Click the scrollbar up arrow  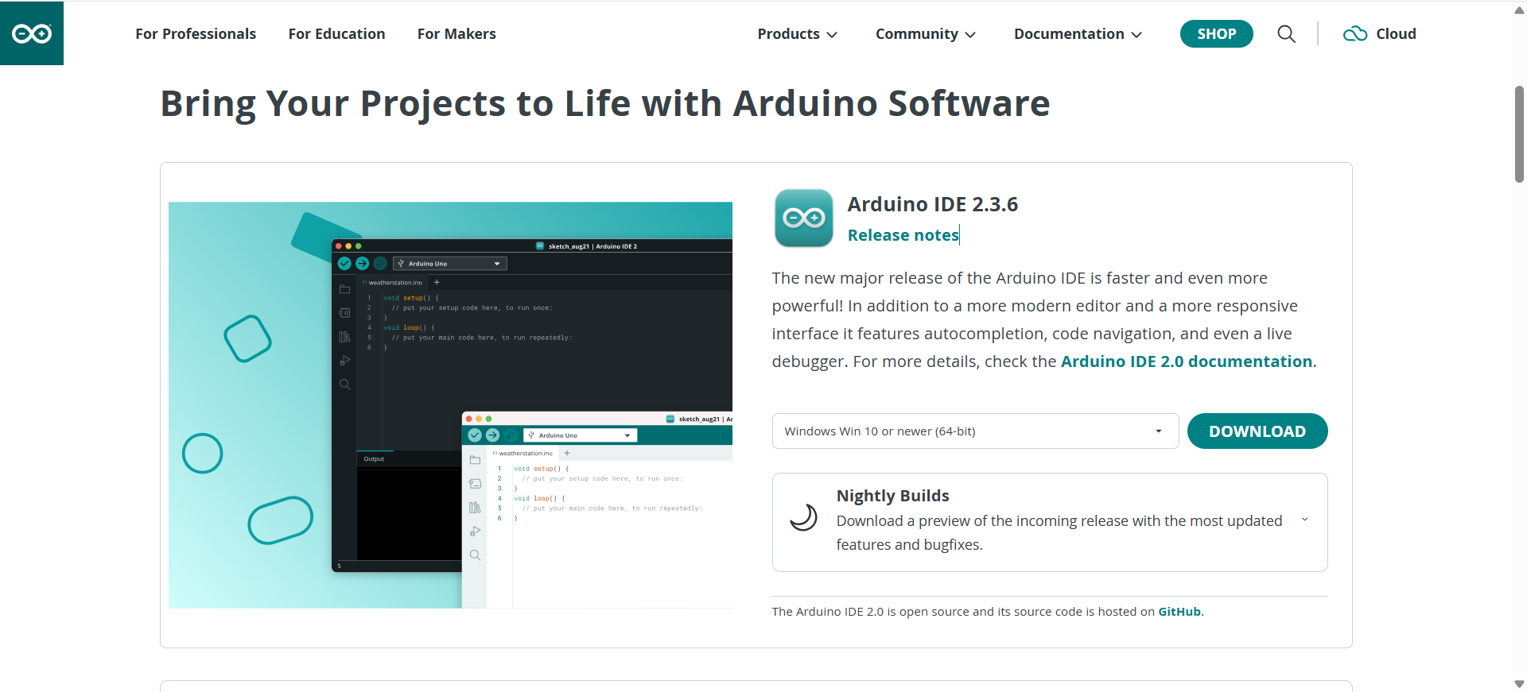pyautogui.click(x=1519, y=10)
